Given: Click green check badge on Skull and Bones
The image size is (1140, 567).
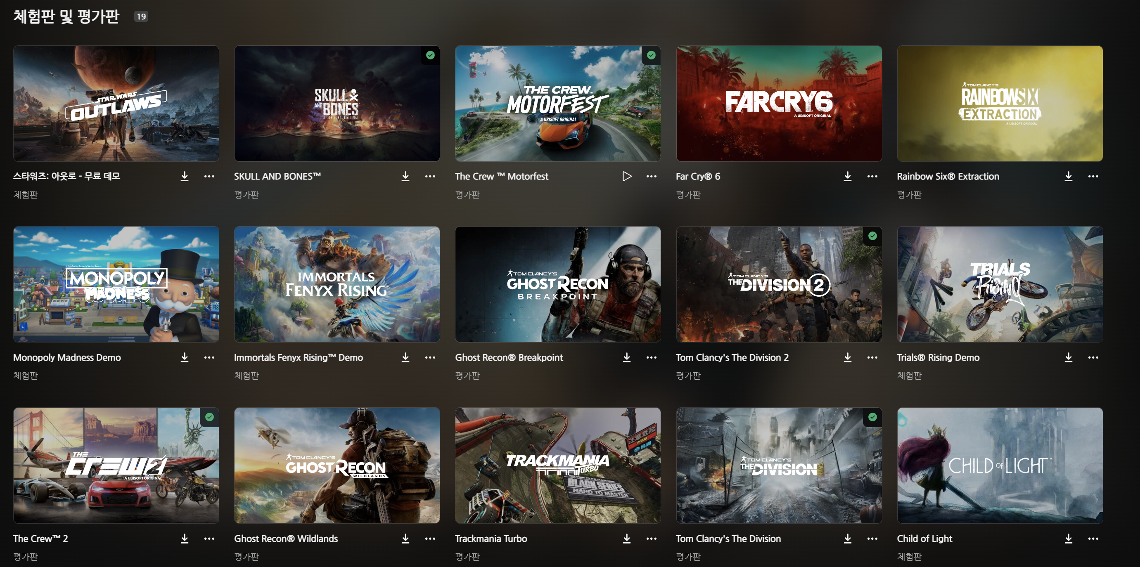Looking at the screenshot, I should (x=430, y=55).
